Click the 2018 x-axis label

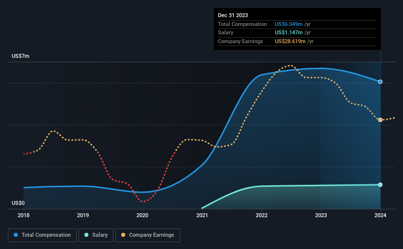click(24, 215)
